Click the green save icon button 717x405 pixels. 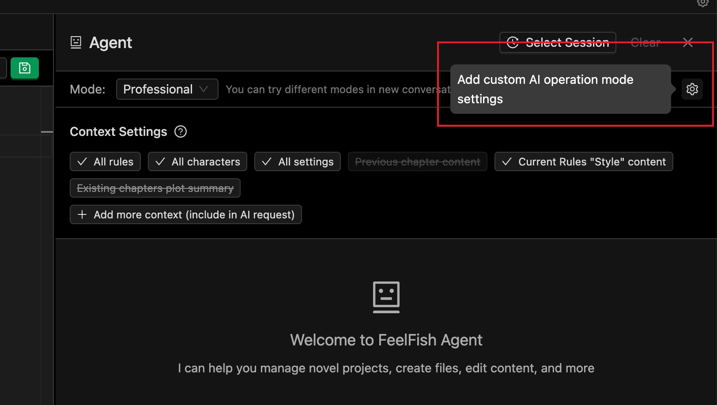25,68
